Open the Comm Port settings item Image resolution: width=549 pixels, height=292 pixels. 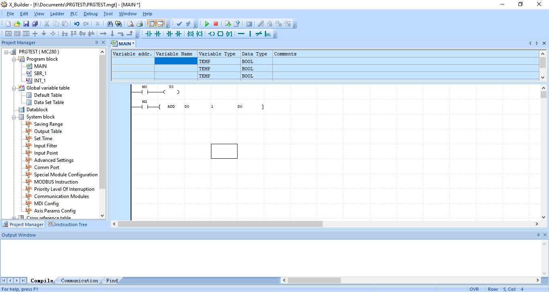(x=46, y=167)
